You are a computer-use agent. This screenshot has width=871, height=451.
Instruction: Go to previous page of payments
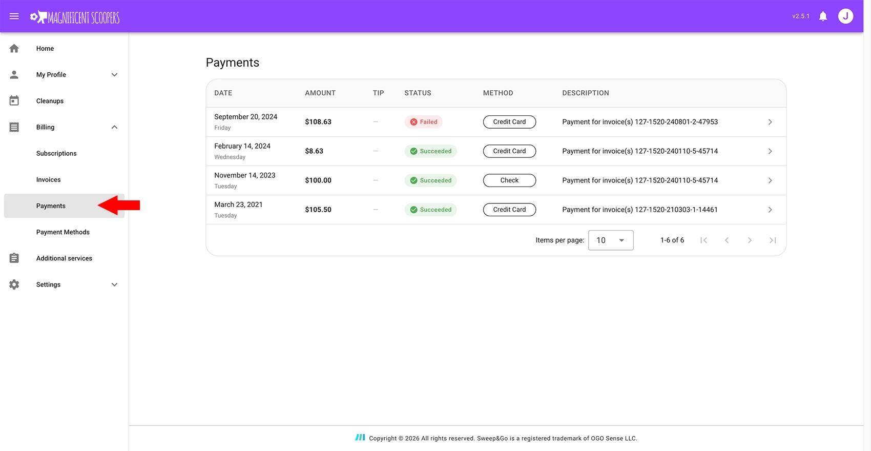[727, 240]
